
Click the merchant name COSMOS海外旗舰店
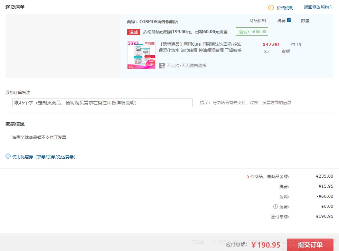click(x=159, y=22)
